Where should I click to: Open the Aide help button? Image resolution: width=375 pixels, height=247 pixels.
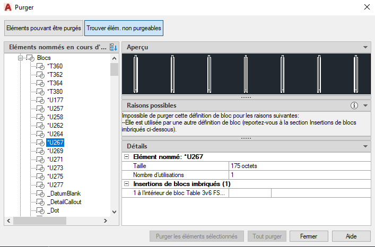tap(351, 236)
